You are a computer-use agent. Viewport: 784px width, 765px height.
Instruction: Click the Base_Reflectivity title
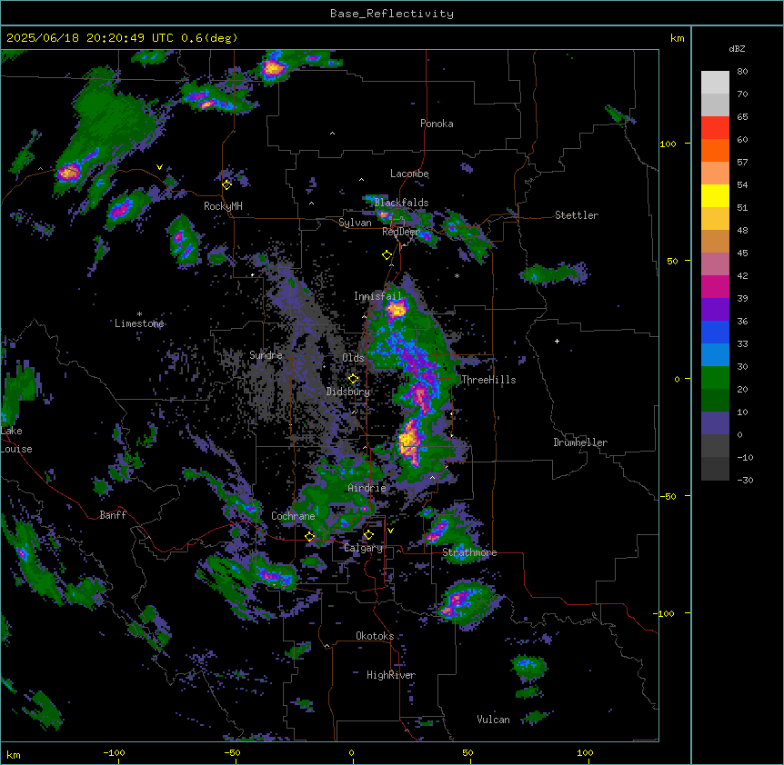pyautogui.click(x=392, y=14)
